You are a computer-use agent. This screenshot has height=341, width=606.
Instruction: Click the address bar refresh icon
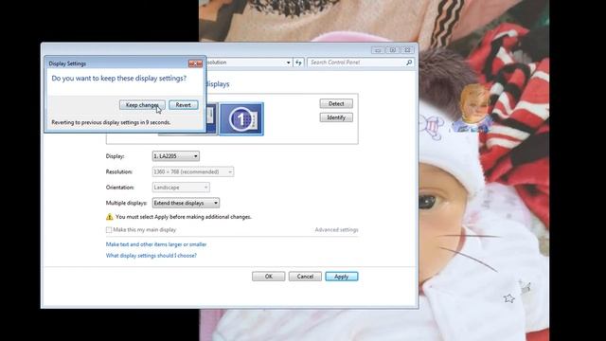(x=298, y=63)
